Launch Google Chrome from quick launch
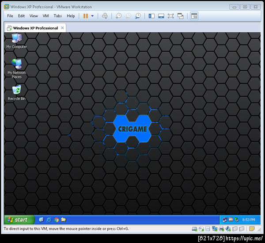Screen dimensions: 265x243 tap(57, 220)
